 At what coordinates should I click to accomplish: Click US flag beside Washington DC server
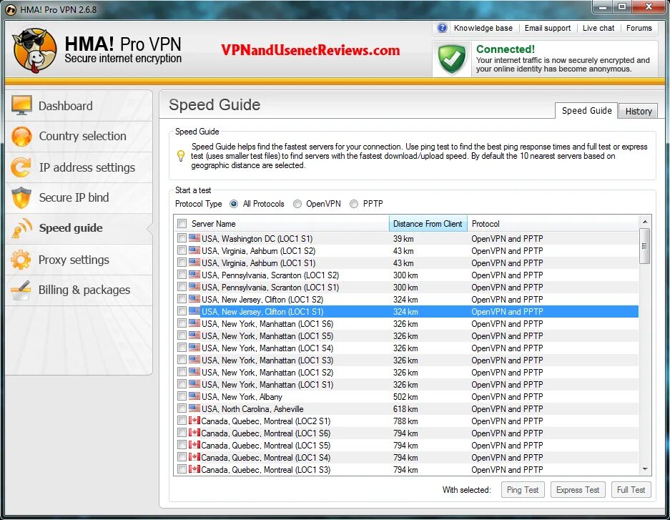pos(194,238)
